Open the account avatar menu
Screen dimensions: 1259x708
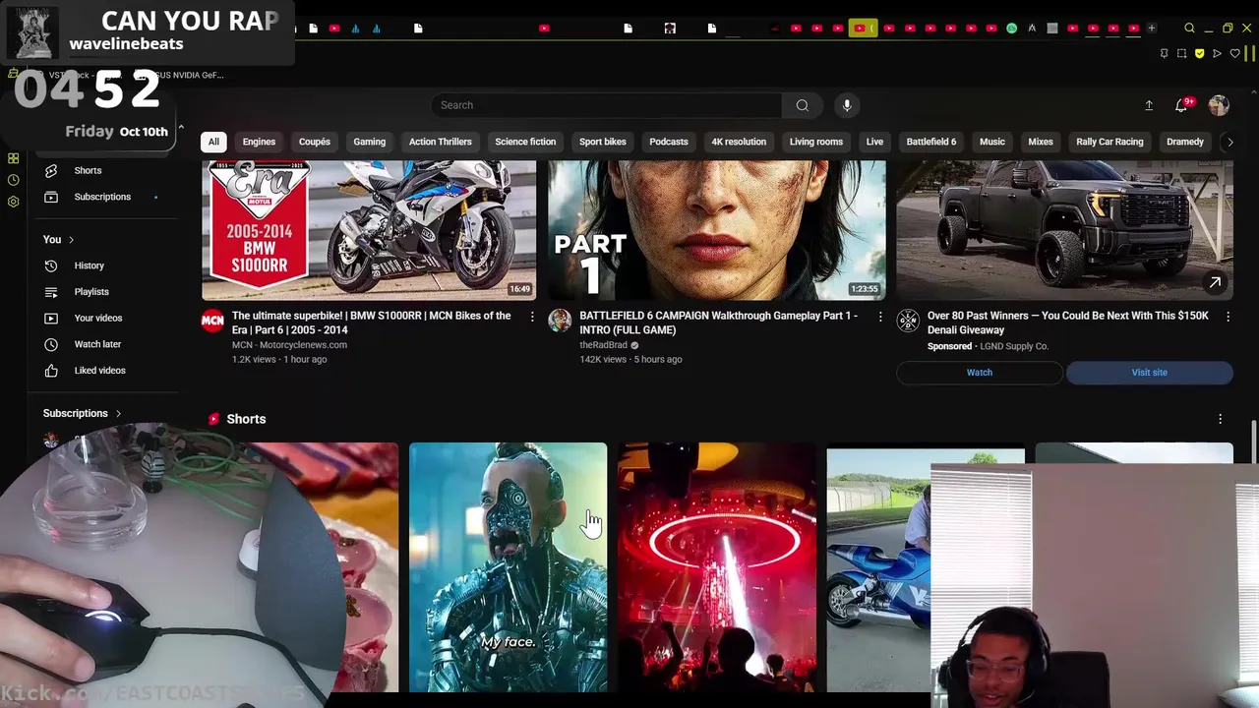(1219, 105)
